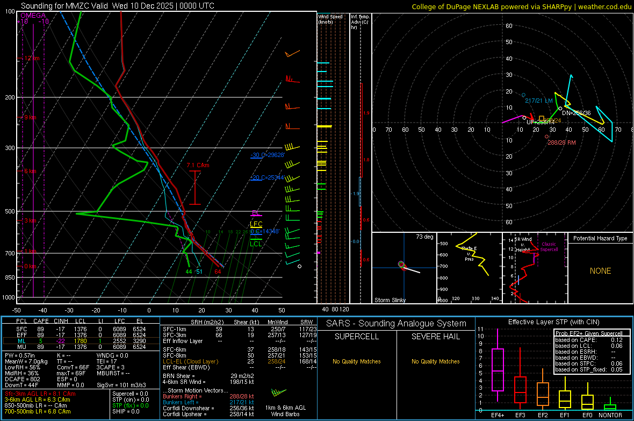Viewport: 634px width, 421px height.
Task: Click the Bunkers Right storm motion entry
Action: pyautogui.click(x=208, y=396)
